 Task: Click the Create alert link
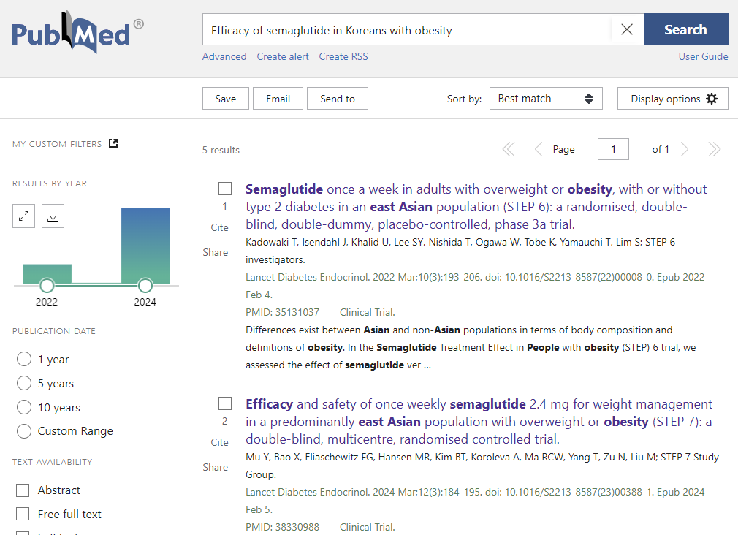click(283, 56)
